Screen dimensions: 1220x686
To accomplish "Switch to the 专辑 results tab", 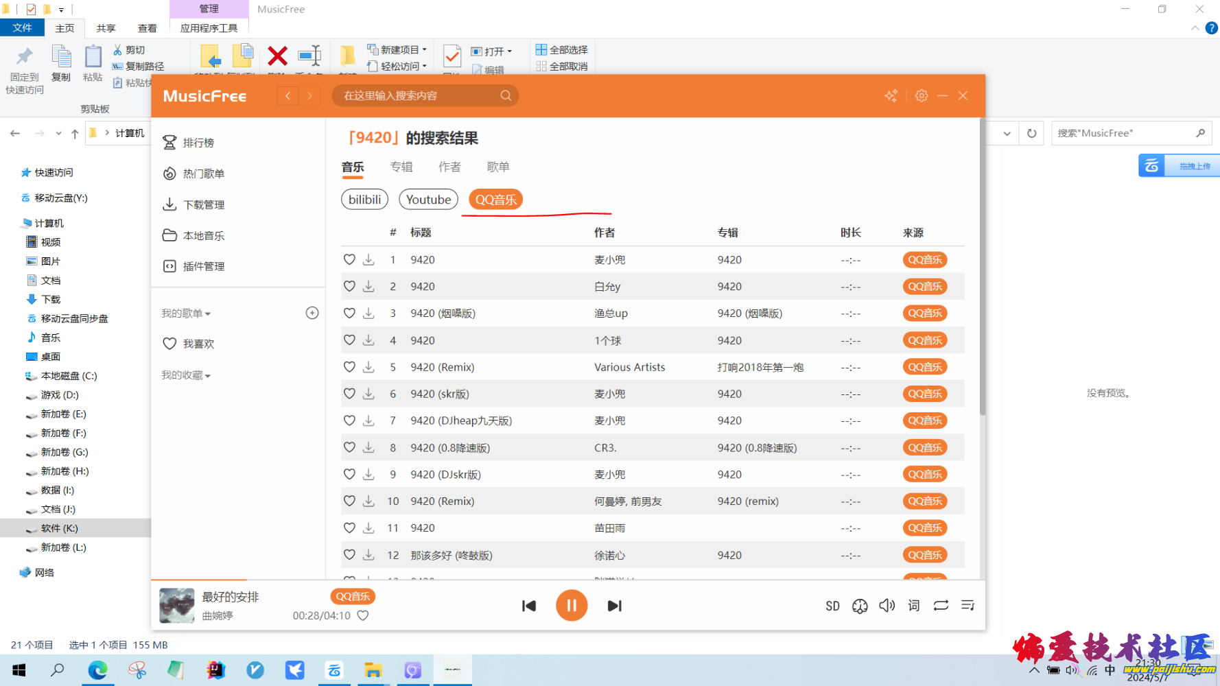I will point(401,167).
